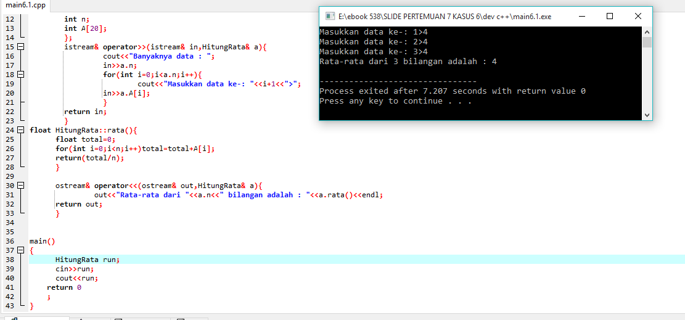Click the 'return 0' statement in main
Viewport: 685px width, 320px height.
(64, 287)
